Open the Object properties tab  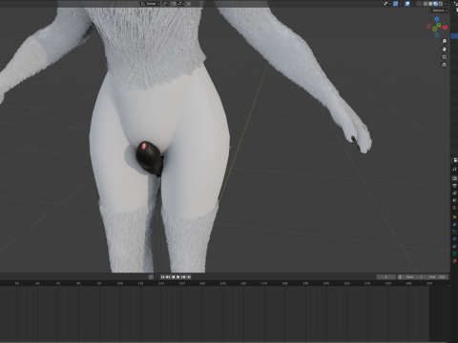(x=454, y=217)
